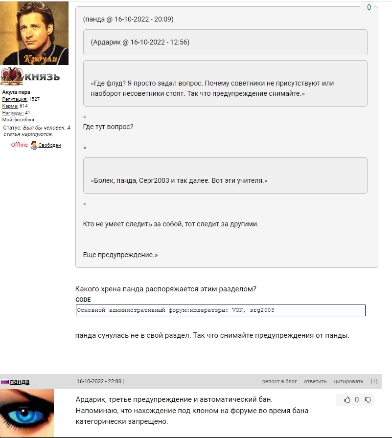Click the user icon next to Свободен

pos(34,145)
